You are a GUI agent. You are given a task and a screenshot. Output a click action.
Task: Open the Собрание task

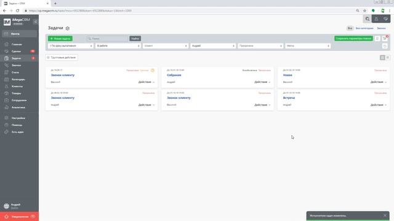point(174,75)
